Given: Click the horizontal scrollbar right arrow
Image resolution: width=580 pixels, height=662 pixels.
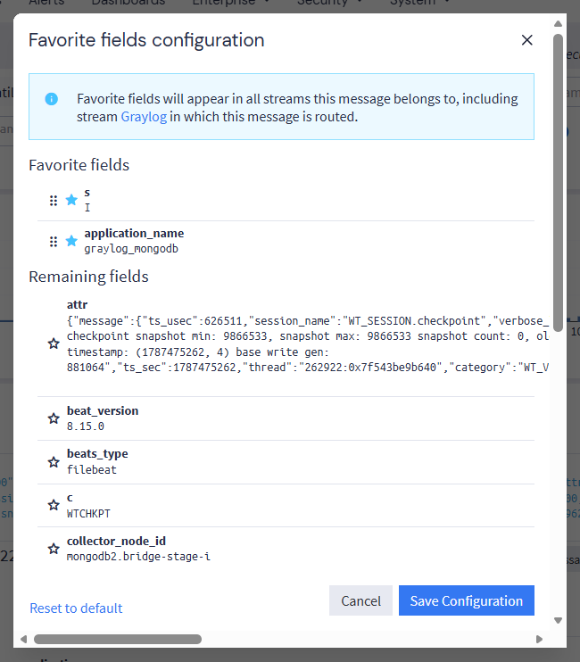Looking at the screenshot, I should pyautogui.click(x=539, y=639).
